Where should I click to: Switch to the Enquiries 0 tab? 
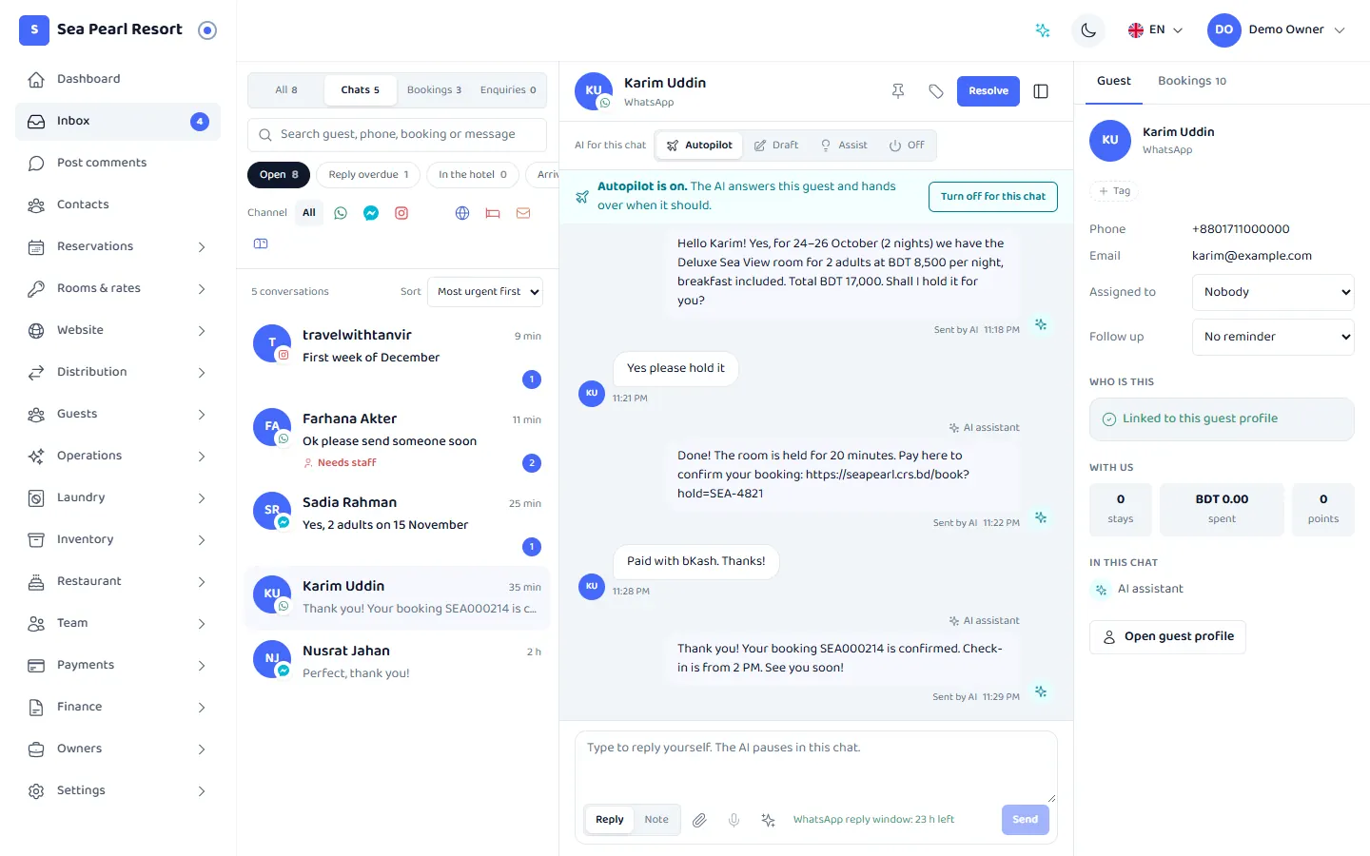click(x=508, y=90)
